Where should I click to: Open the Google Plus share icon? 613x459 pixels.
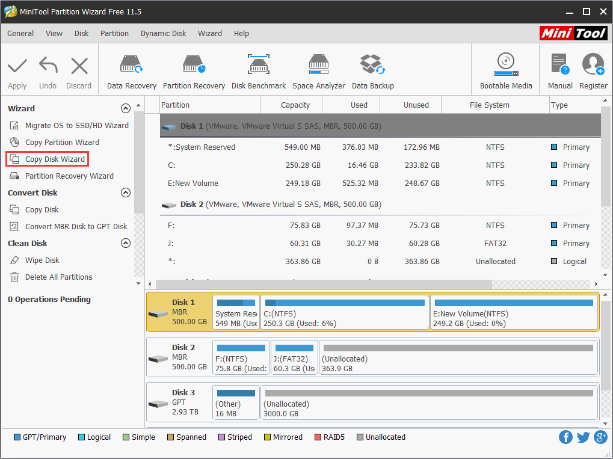(x=600, y=437)
